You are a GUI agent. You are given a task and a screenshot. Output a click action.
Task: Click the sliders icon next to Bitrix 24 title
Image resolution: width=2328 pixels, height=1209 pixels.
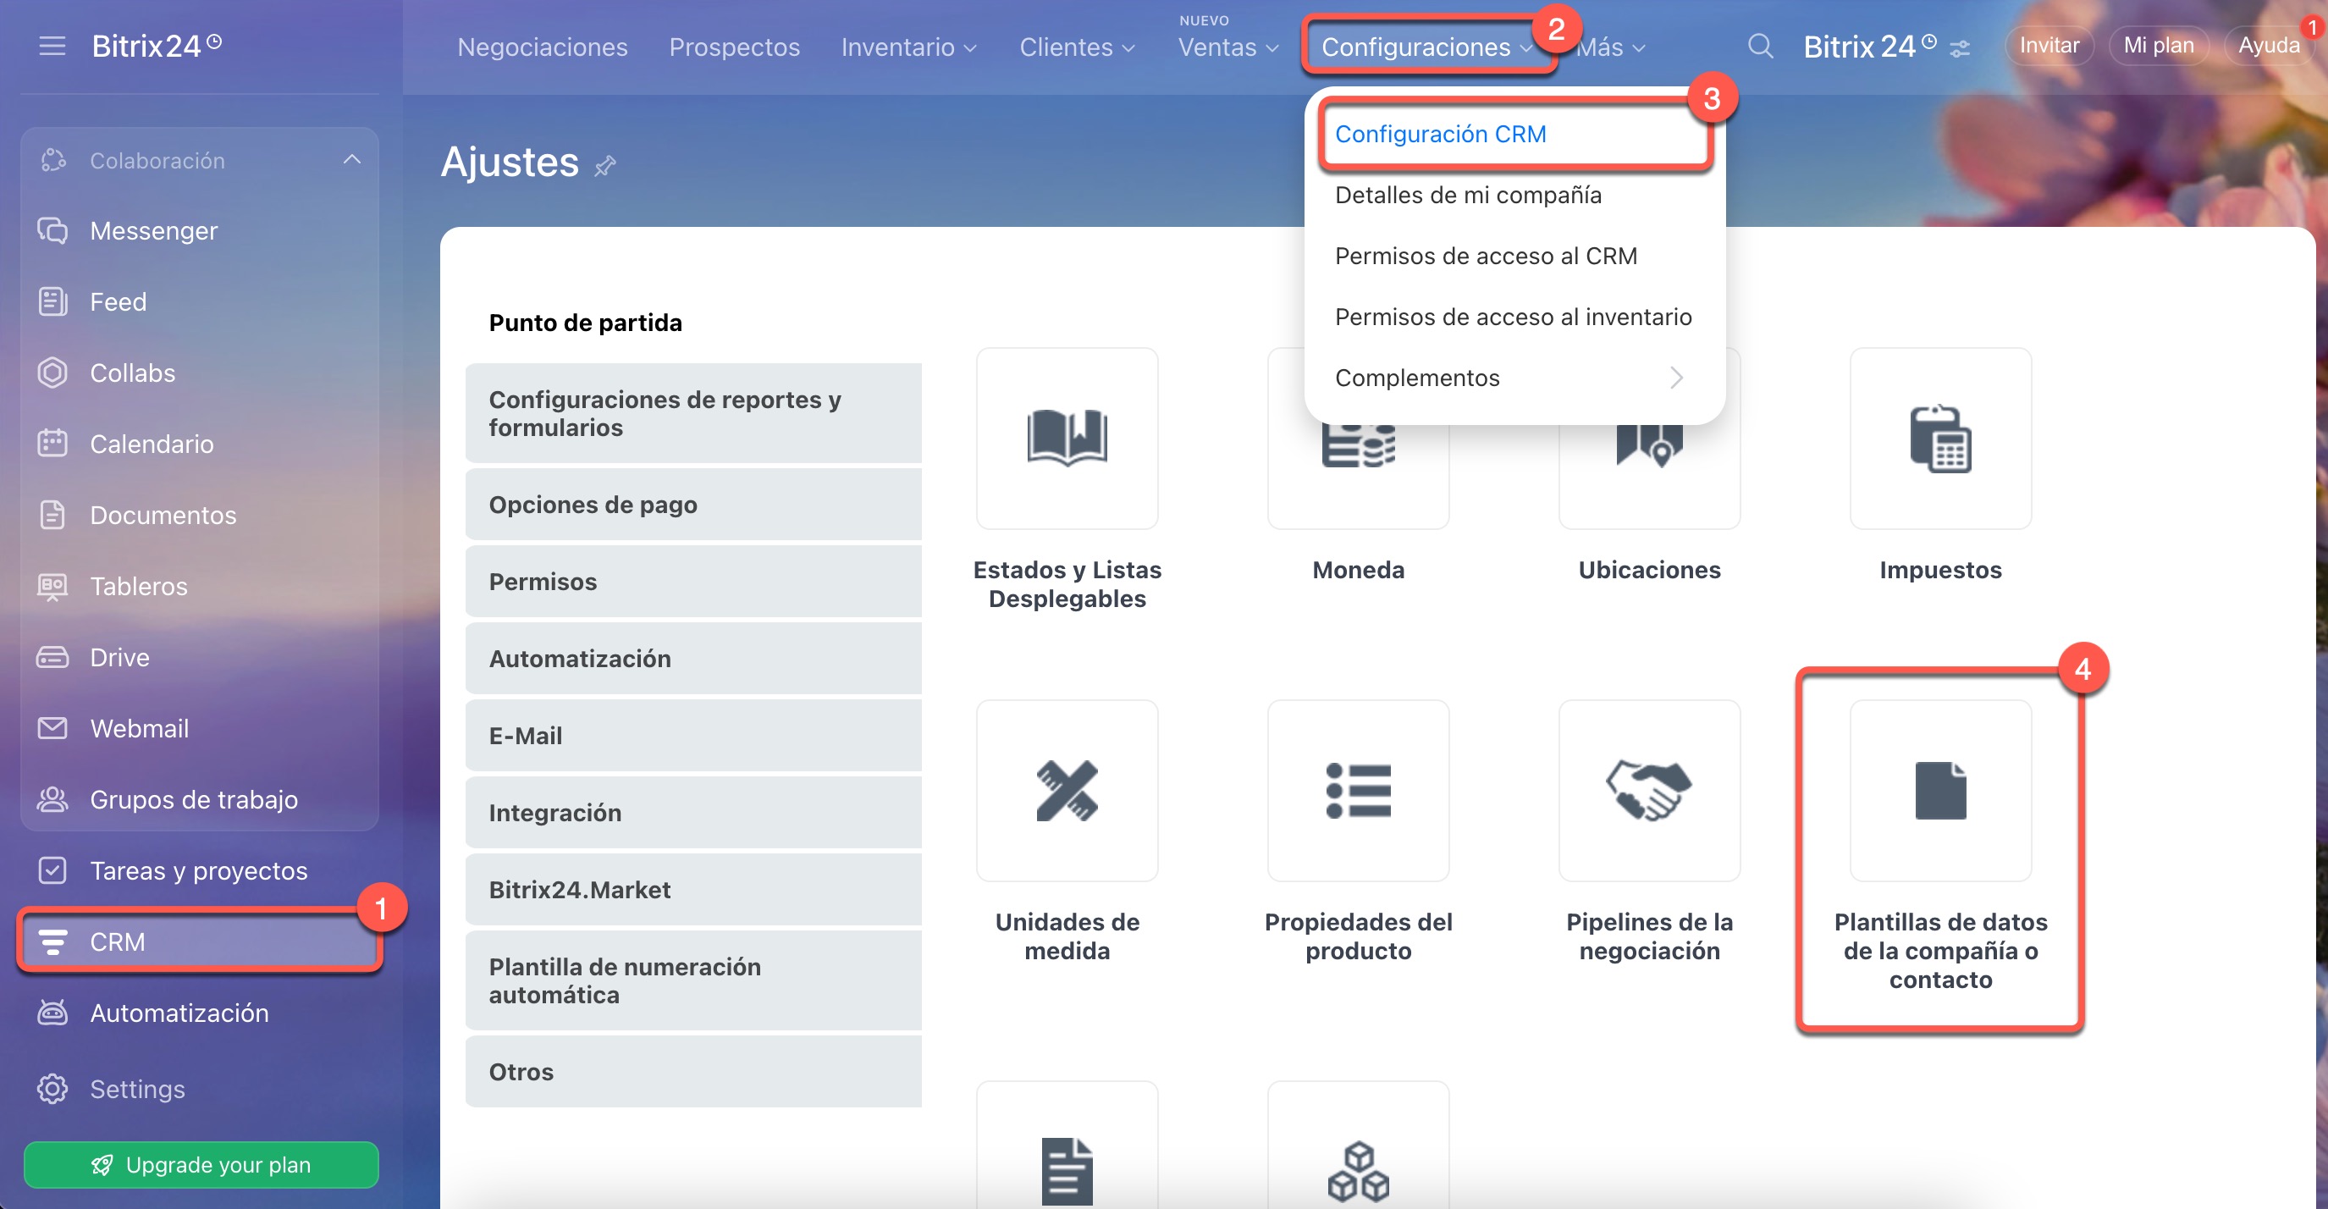coord(1959,49)
